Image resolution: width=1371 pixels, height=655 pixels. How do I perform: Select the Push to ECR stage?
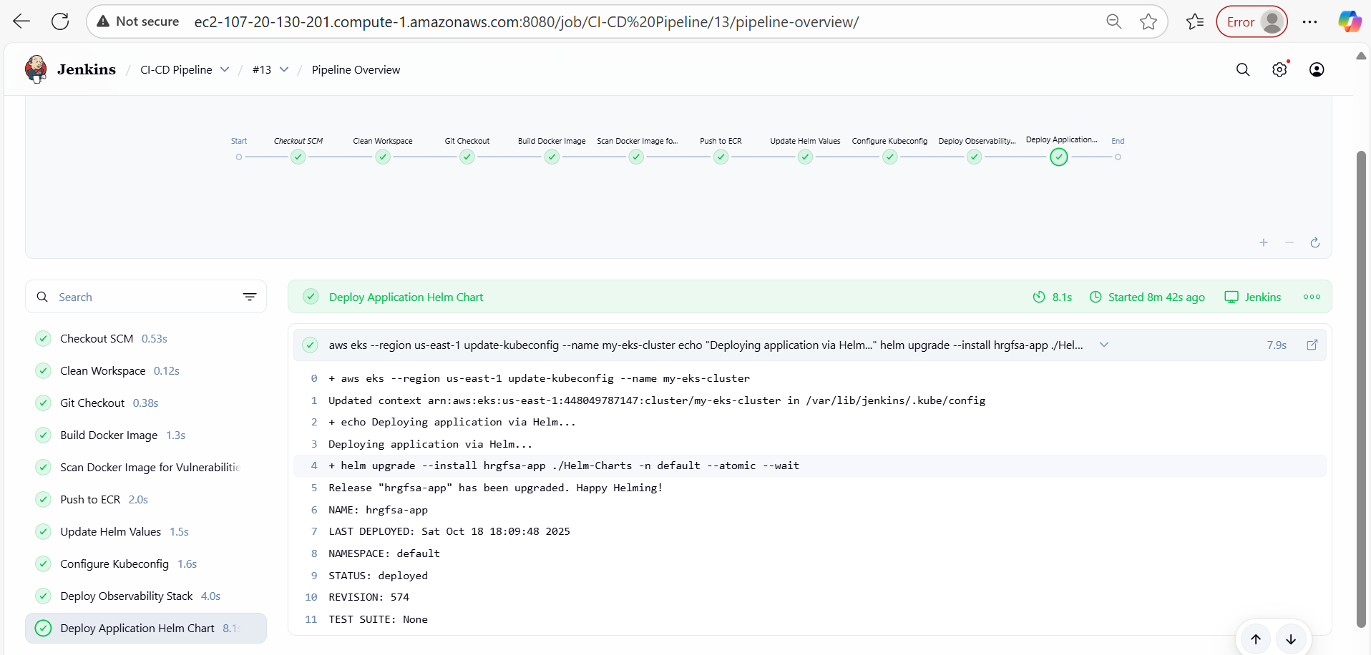coord(90,499)
